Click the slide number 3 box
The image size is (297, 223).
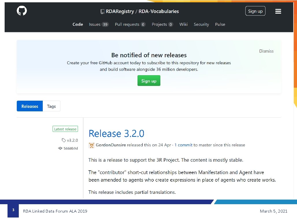pos(13,210)
